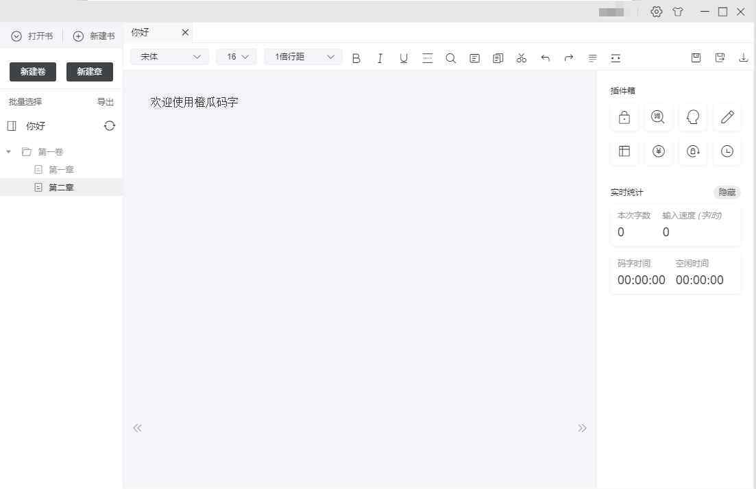Open the 1倍行距 line spacing dropdown

click(x=303, y=57)
